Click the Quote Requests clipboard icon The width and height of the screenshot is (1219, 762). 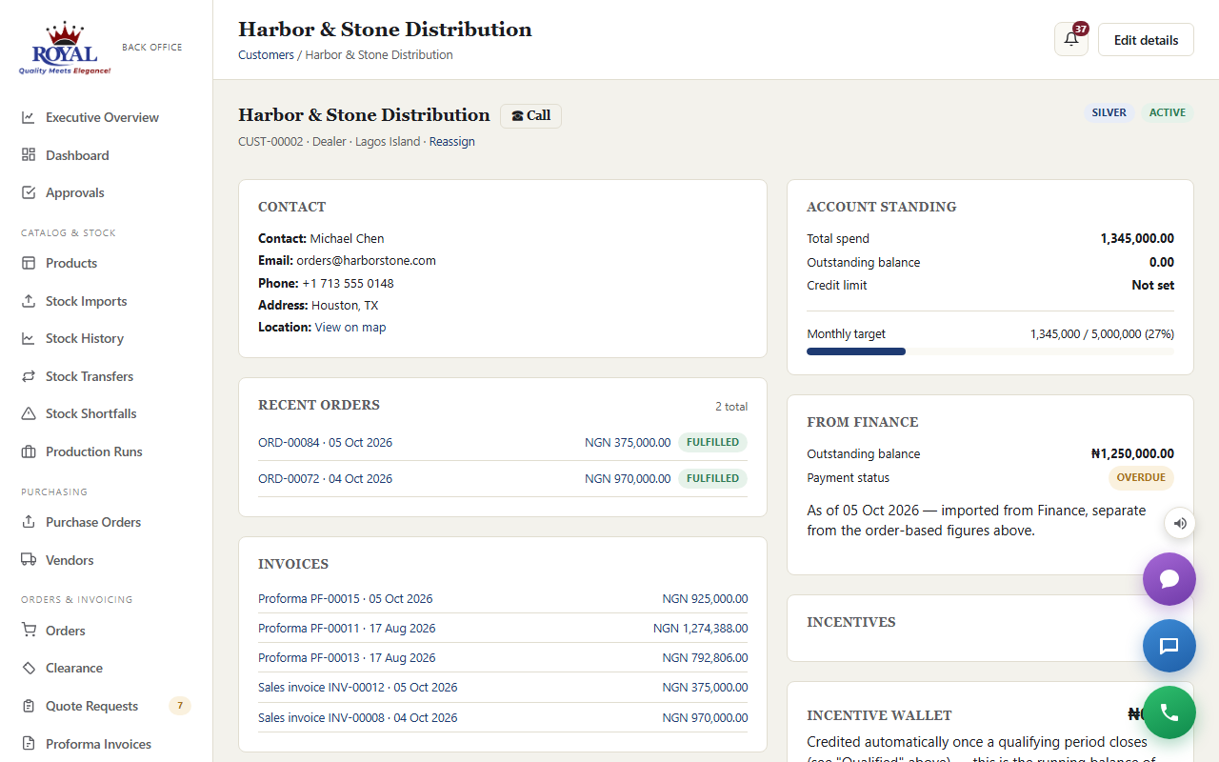point(29,706)
